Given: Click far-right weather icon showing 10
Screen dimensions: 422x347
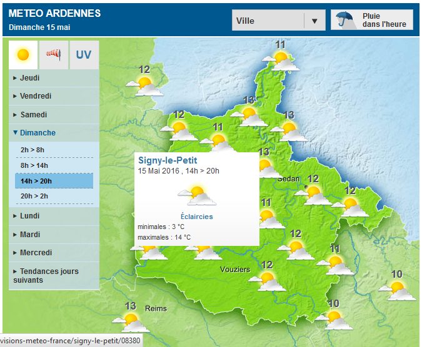Looking at the screenshot, I should click(x=397, y=288).
